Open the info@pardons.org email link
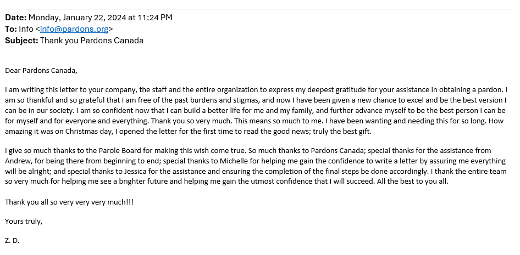Screen dimensions: 520x255 [74, 29]
